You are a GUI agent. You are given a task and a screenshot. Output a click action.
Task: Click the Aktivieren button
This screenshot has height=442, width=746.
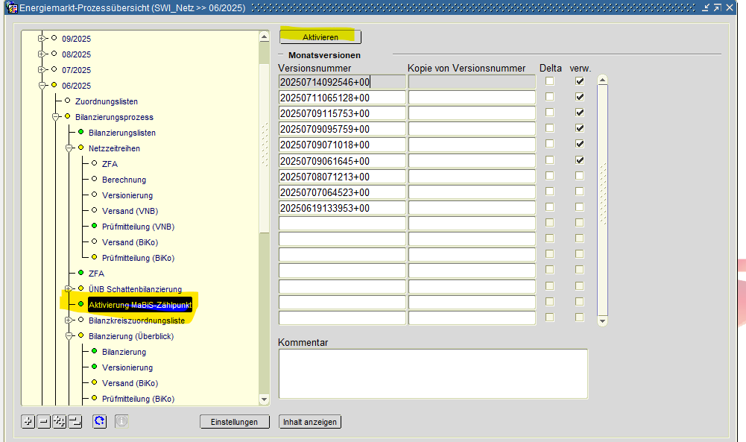320,37
